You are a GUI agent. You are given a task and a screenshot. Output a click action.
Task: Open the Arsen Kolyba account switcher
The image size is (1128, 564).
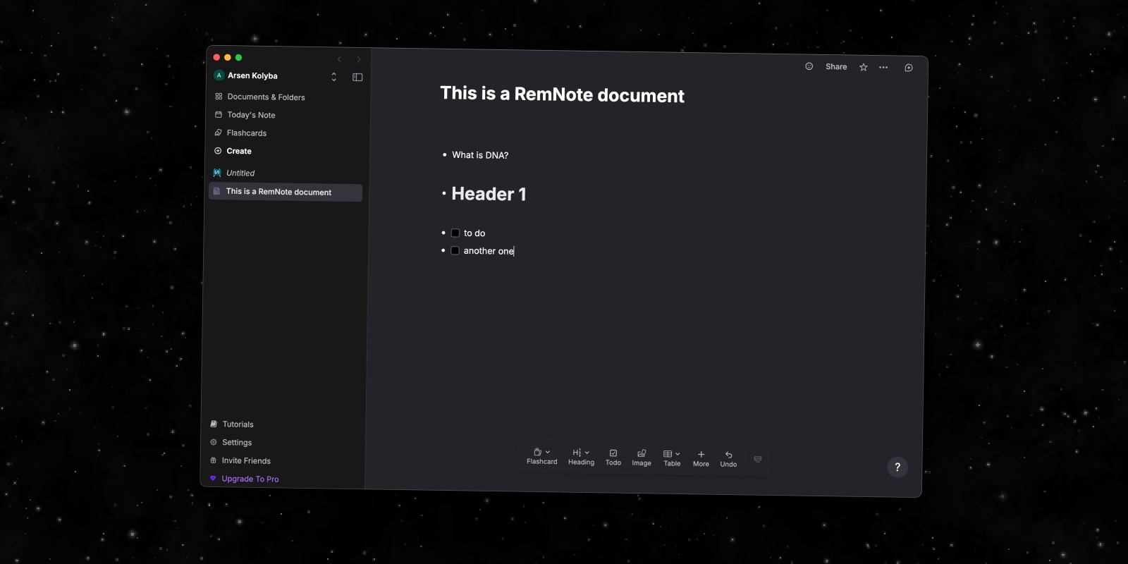click(277, 75)
